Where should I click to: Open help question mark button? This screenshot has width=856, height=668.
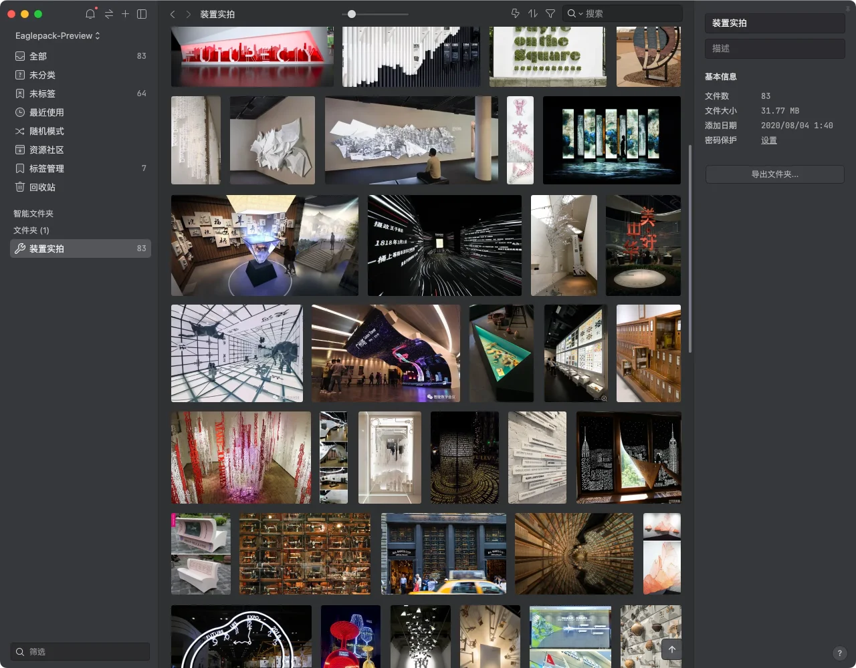pyautogui.click(x=840, y=653)
